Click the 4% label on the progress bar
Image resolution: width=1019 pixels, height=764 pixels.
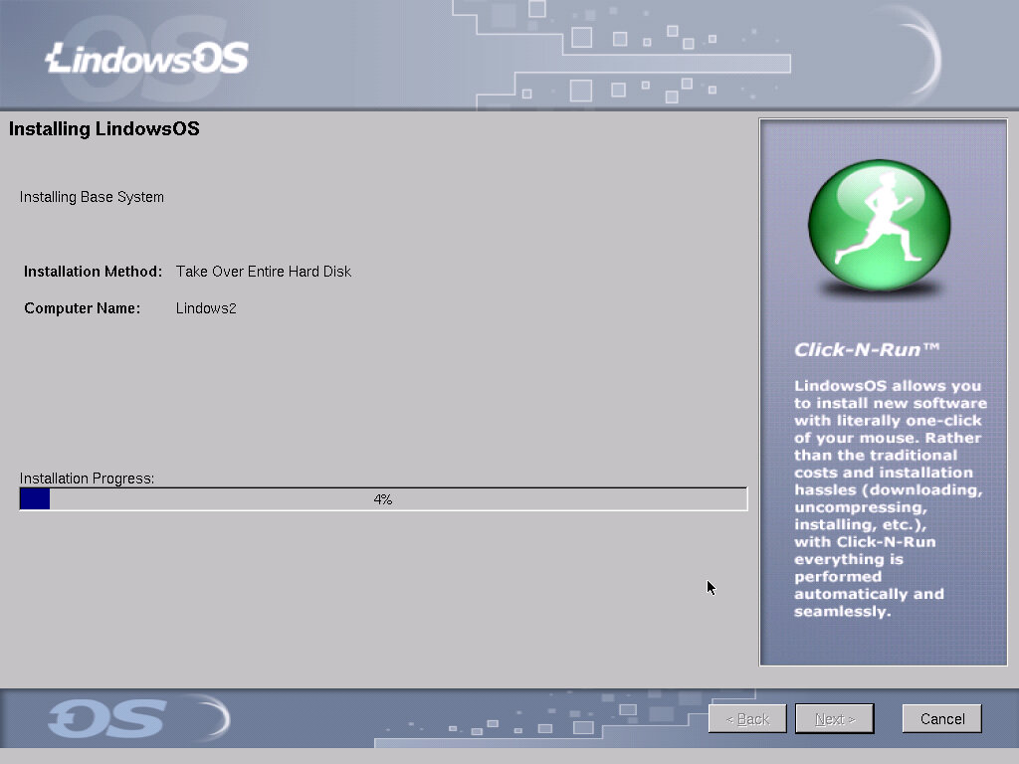pyautogui.click(x=383, y=499)
